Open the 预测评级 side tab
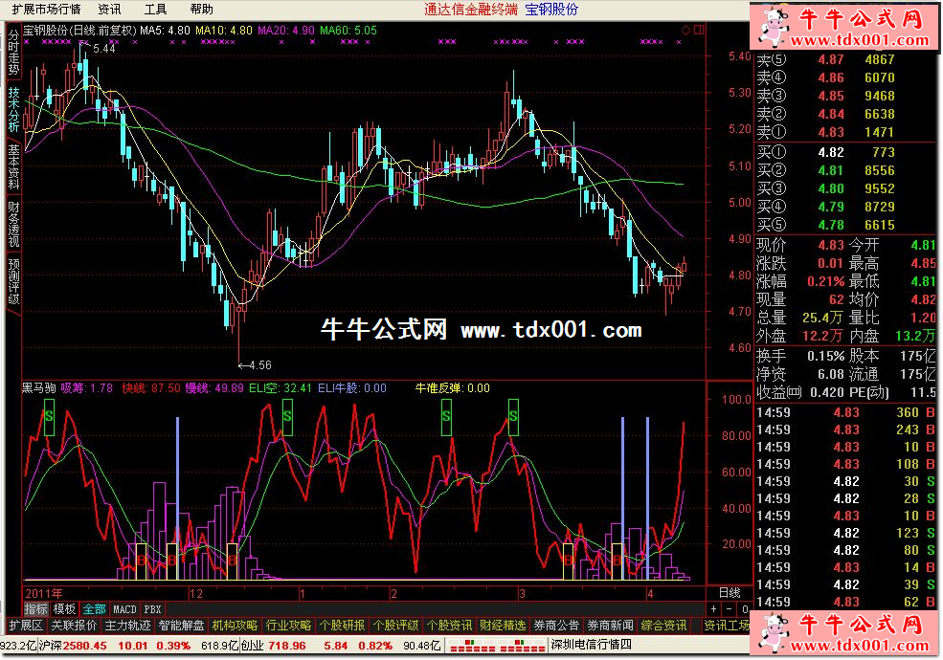 (13, 280)
